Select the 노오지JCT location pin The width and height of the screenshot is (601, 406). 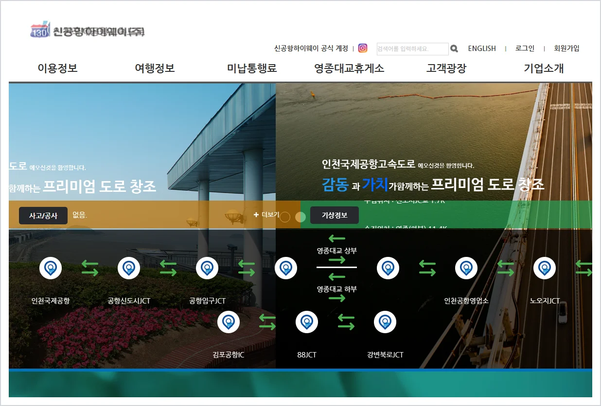coord(545,268)
